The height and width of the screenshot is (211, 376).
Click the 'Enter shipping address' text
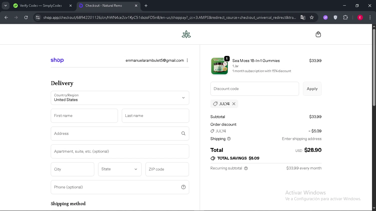[x=302, y=139]
